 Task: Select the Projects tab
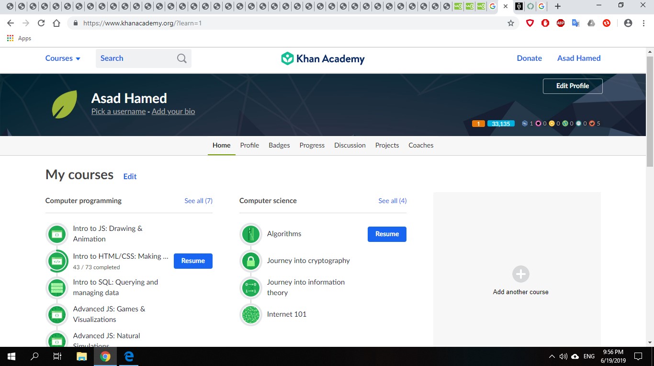pyautogui.click(x=387, y=145)
